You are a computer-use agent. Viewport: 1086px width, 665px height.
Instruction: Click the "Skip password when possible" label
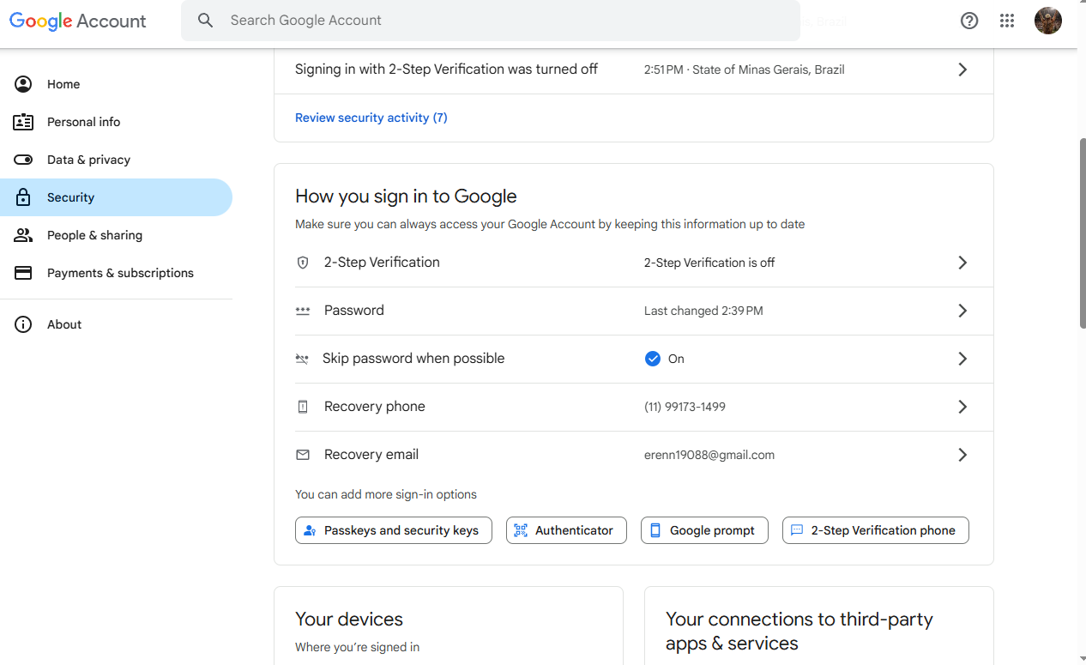[413, 359]
